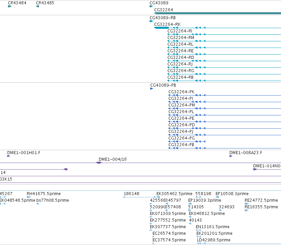
Task: Click the CG32264-RM transcript label
Action: click(181, 38)
